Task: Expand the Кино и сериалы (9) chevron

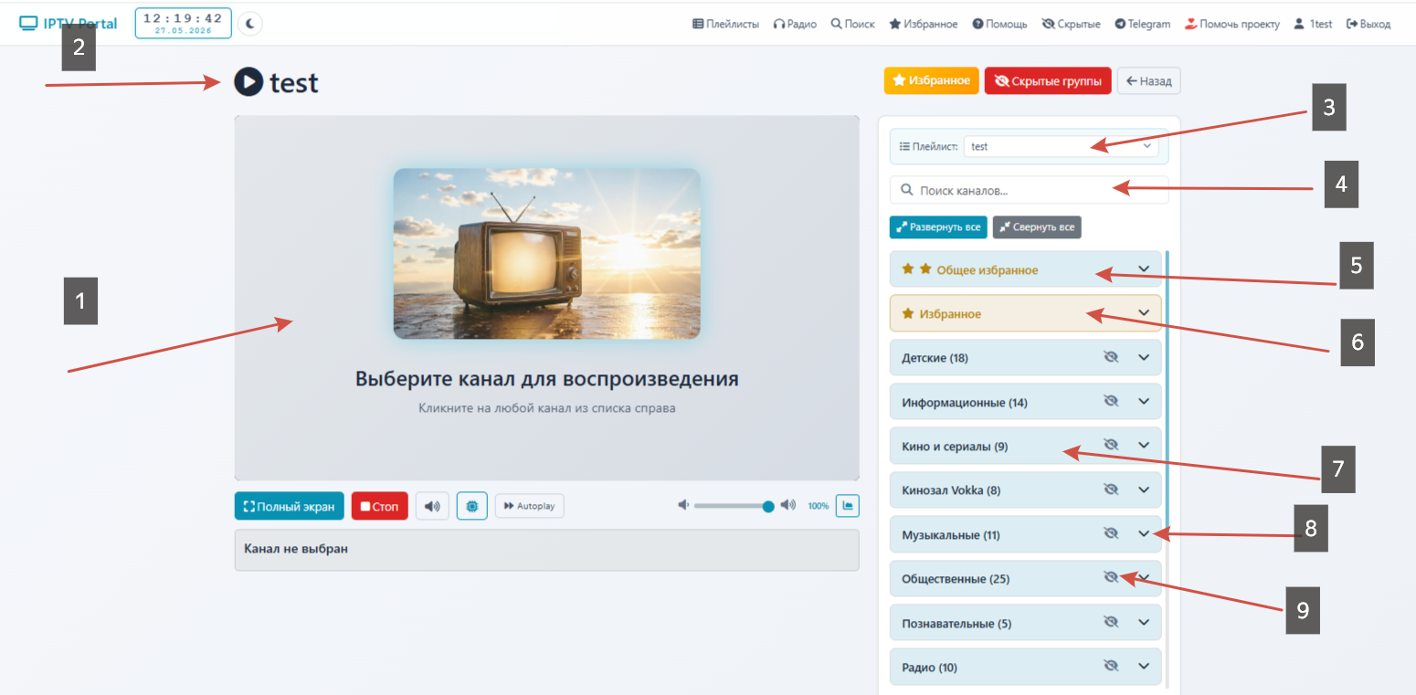Action: [x=1144, y=445]
